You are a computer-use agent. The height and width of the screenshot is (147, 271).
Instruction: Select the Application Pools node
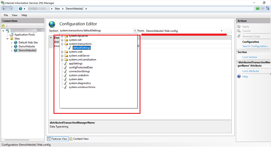(x=24, y=35)
